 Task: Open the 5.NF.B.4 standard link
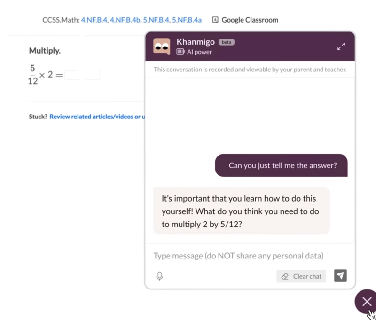point(157,20)
